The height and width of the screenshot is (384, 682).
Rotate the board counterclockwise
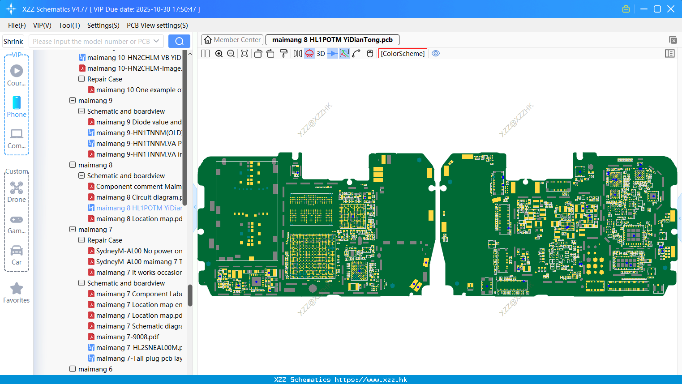pos(258,54)
